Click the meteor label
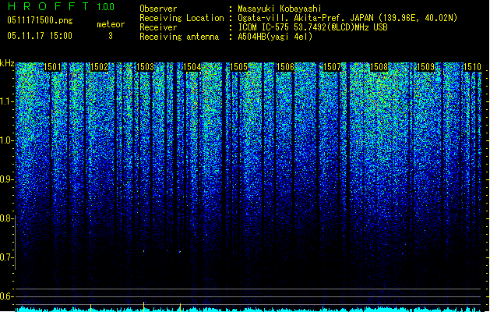 pos(111,24)
